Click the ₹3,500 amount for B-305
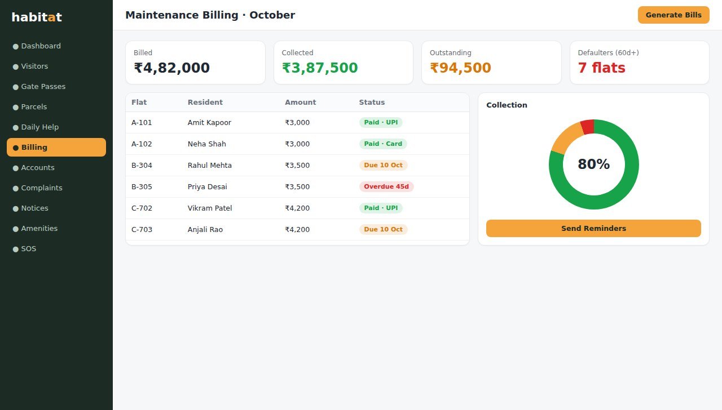 click(297, 187)
